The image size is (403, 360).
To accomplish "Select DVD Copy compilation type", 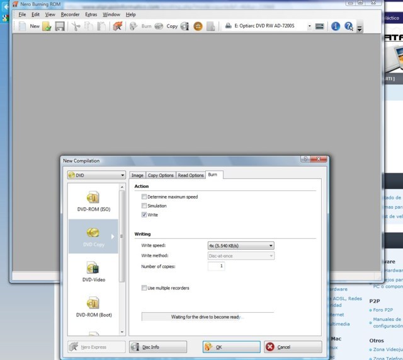I will click(x=94, y=236).
